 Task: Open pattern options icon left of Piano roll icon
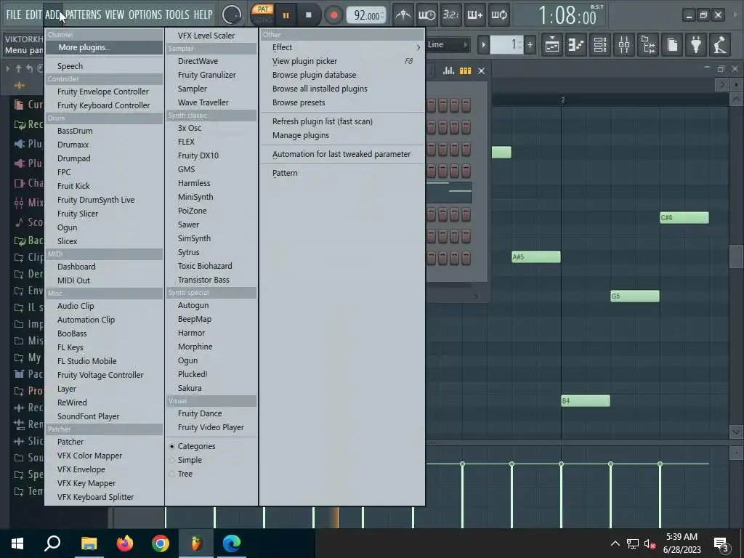tap(552, 45)
